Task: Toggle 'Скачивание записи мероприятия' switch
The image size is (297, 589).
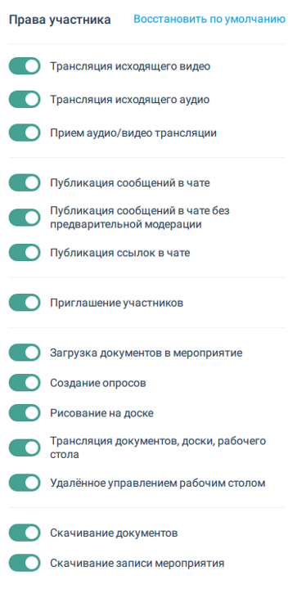Action: (x=25, y=563)
